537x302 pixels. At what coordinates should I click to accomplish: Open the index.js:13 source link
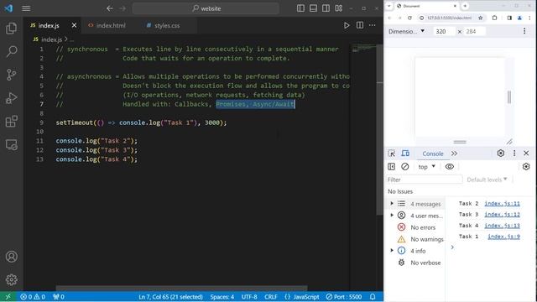502,226
